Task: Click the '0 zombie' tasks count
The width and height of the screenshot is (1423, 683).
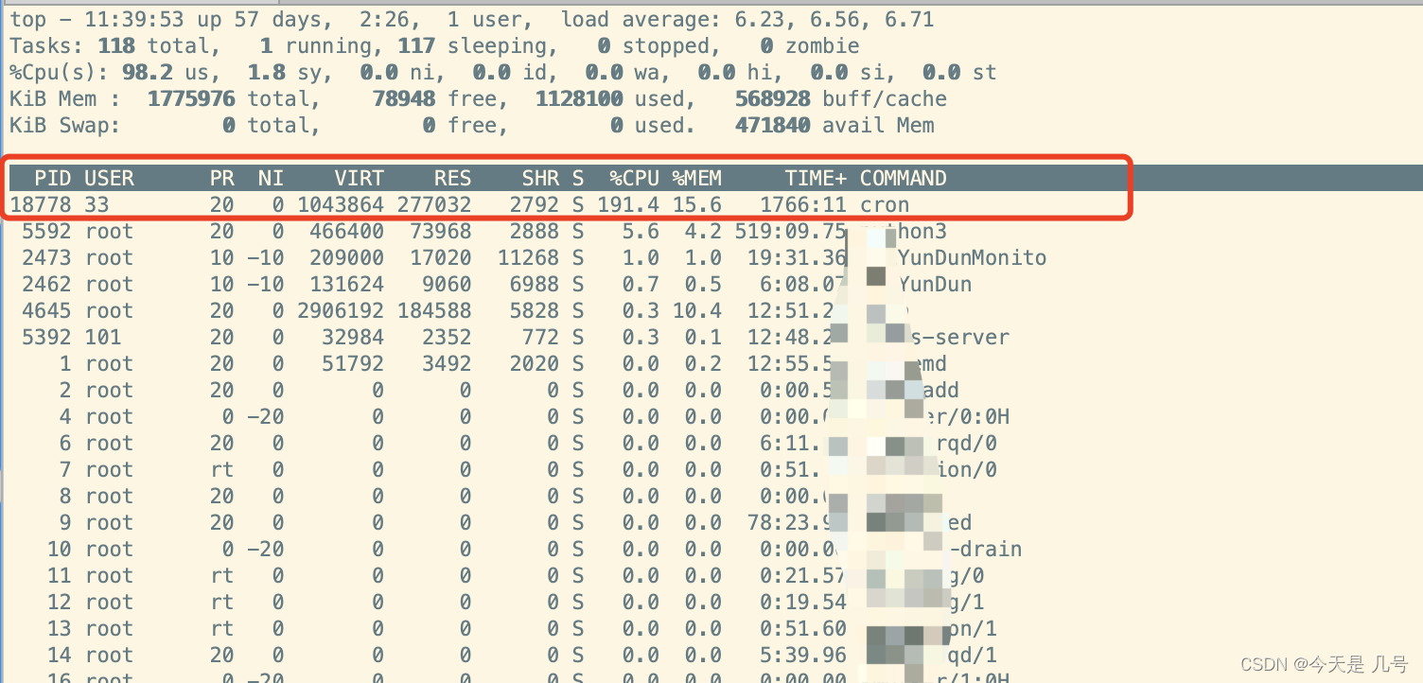Action: tap(809, 45)
